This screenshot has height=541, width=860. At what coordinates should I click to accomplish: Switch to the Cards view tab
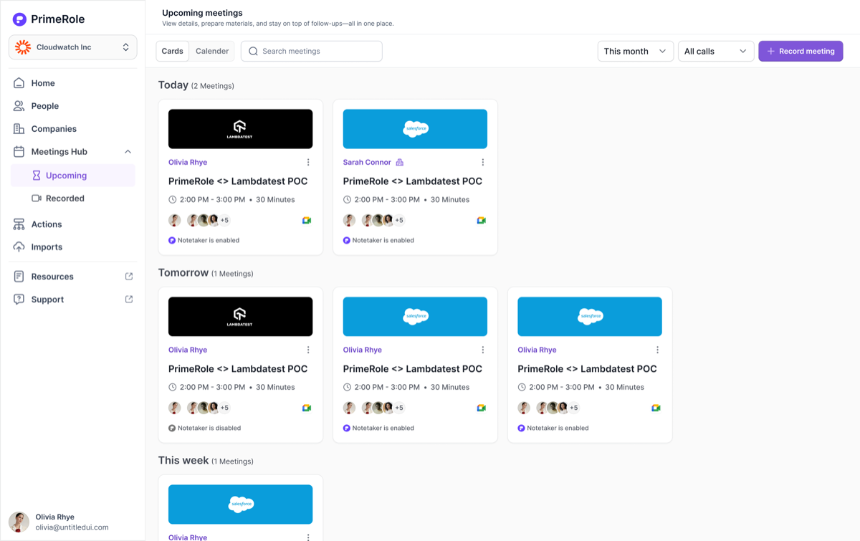[173, 51]
